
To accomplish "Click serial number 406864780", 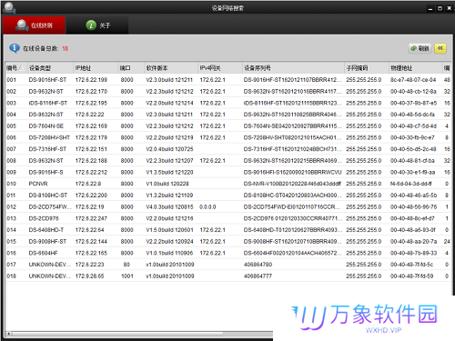I will pos(258,265).
